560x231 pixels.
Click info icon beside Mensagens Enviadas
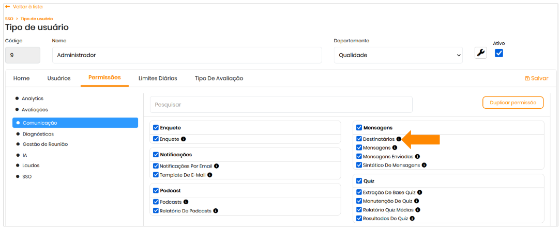[417, 156]
